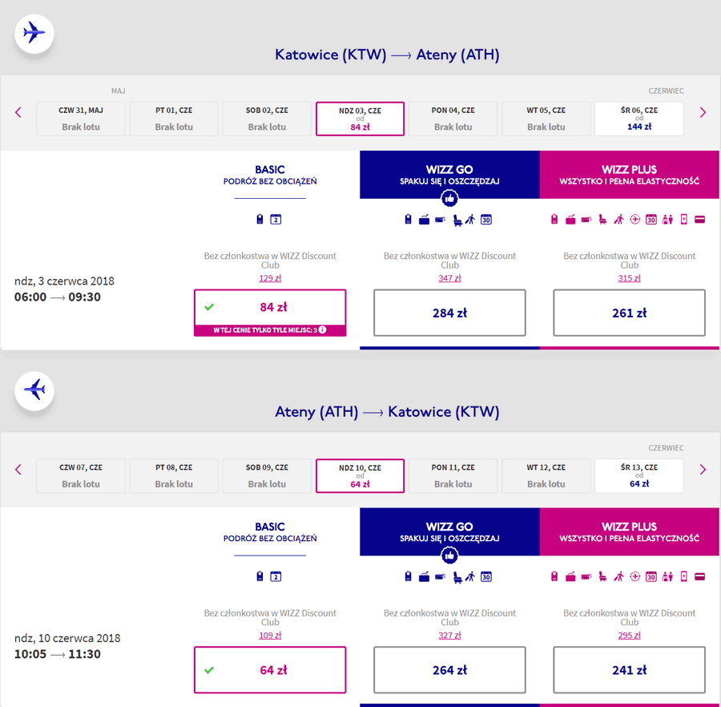Show later outbound dates with right arrow
This screenshot has width=721, height=707.
[703, 112]
